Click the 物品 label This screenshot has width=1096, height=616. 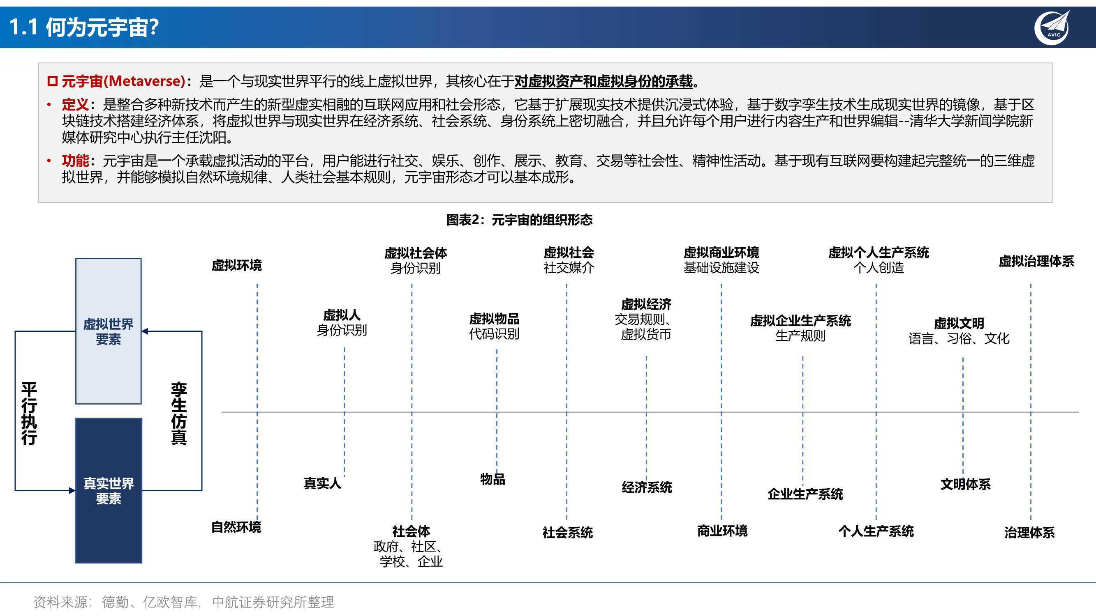click(493, 479)
